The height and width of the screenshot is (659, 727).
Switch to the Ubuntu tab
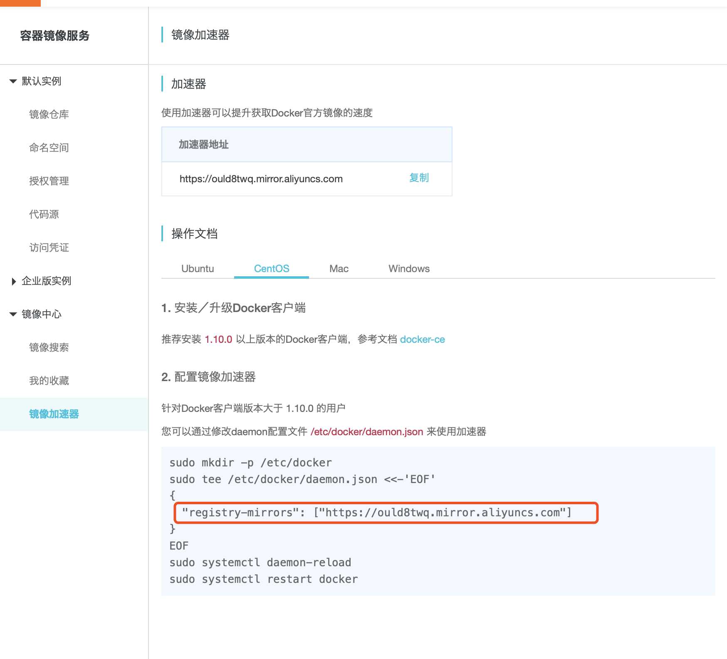198,269
